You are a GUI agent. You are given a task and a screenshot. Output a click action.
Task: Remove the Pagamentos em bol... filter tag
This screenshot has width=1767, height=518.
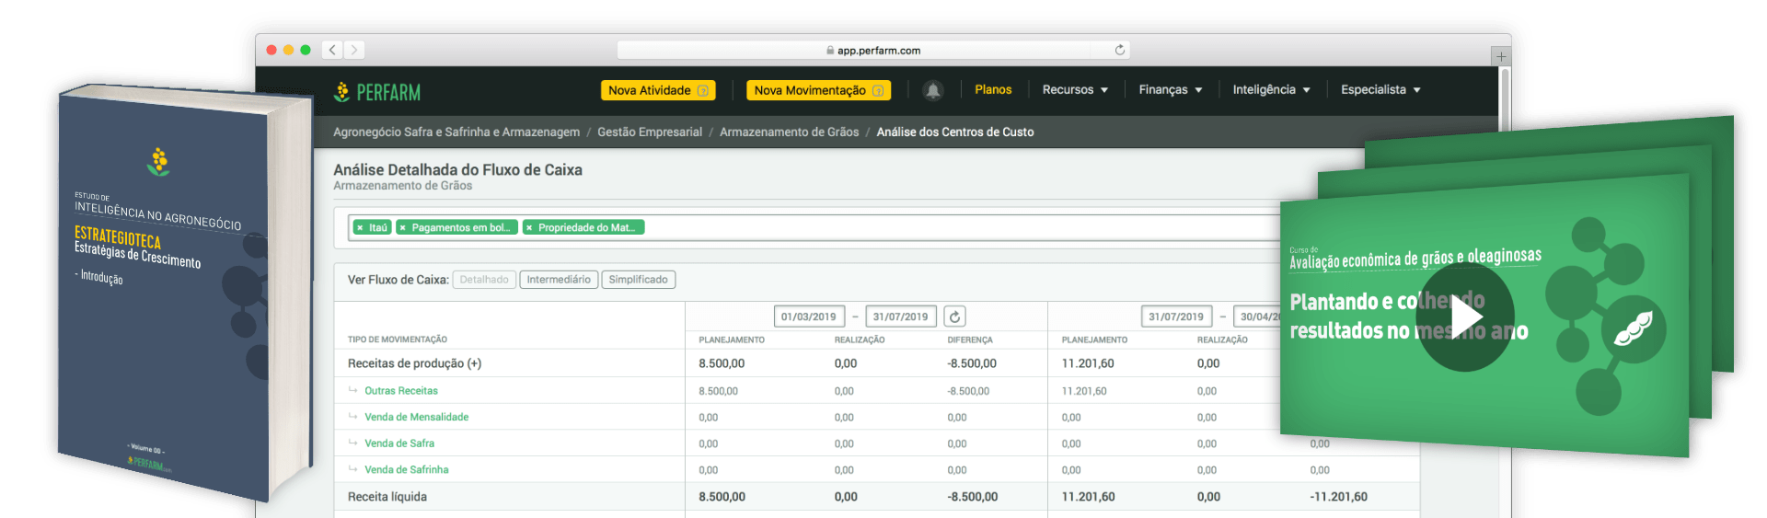click(x=402, y=227)
